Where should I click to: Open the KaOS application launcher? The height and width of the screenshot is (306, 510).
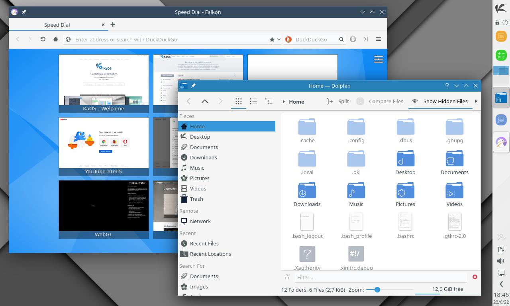[501, 8]
